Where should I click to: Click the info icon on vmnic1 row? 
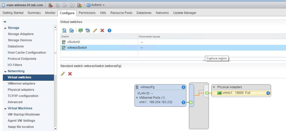click(268, 93)
